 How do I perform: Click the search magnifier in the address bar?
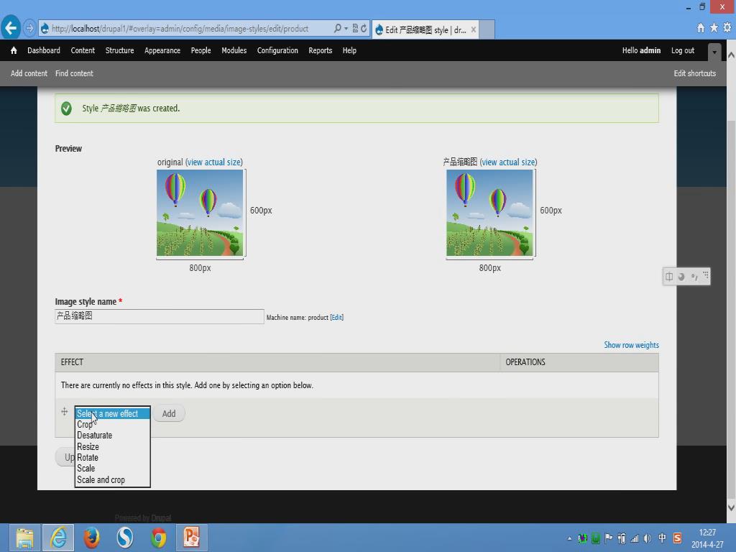(338, 29)
